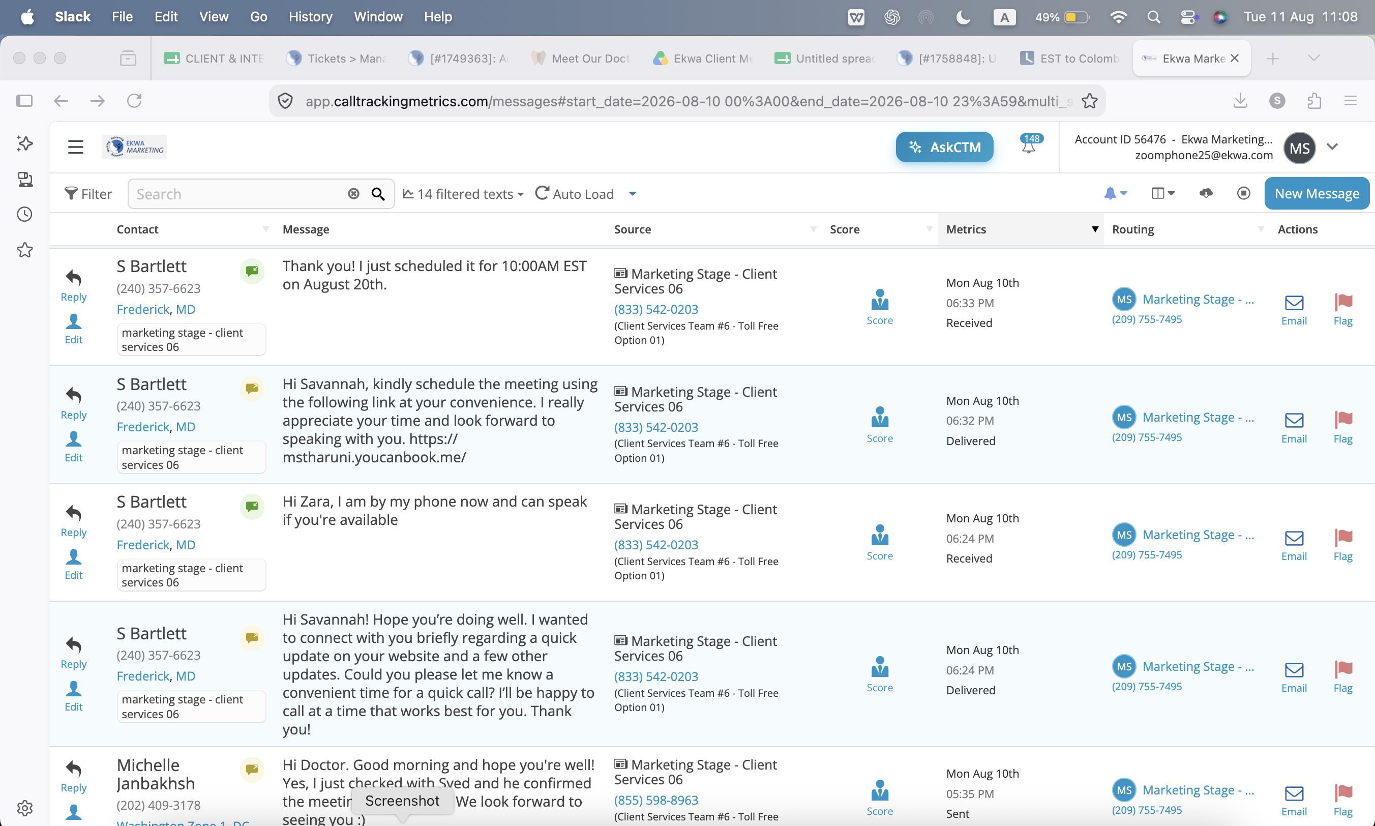Image resolution: width=1375 pixels, height=826 pixels.
Task: Expand the account profile chevron
Action: (x=1332, y=147)
